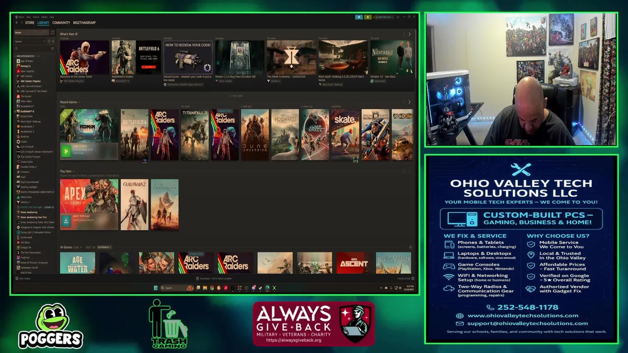Open Friends & Chat in the bottom corner

(406, 278)
